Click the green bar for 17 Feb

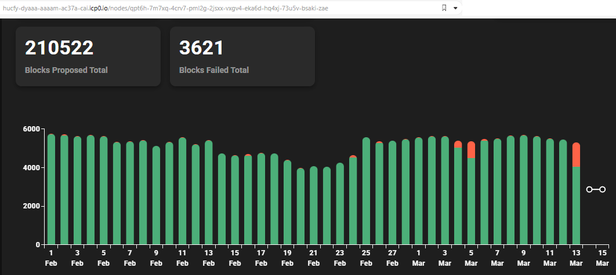pyautogui.click(x=261, y=199)
